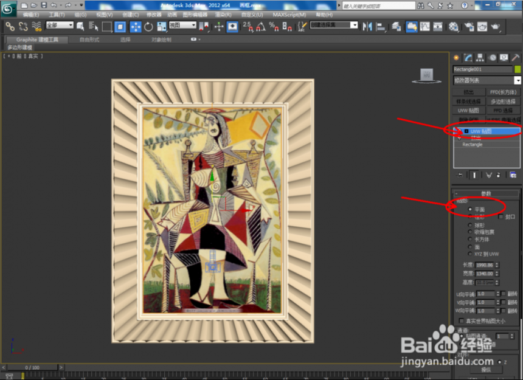Image resolution: width=523 pixels, height=380 pixels.
Task: Open the 创建(C) menu
Action: click(x=130, y=15)
